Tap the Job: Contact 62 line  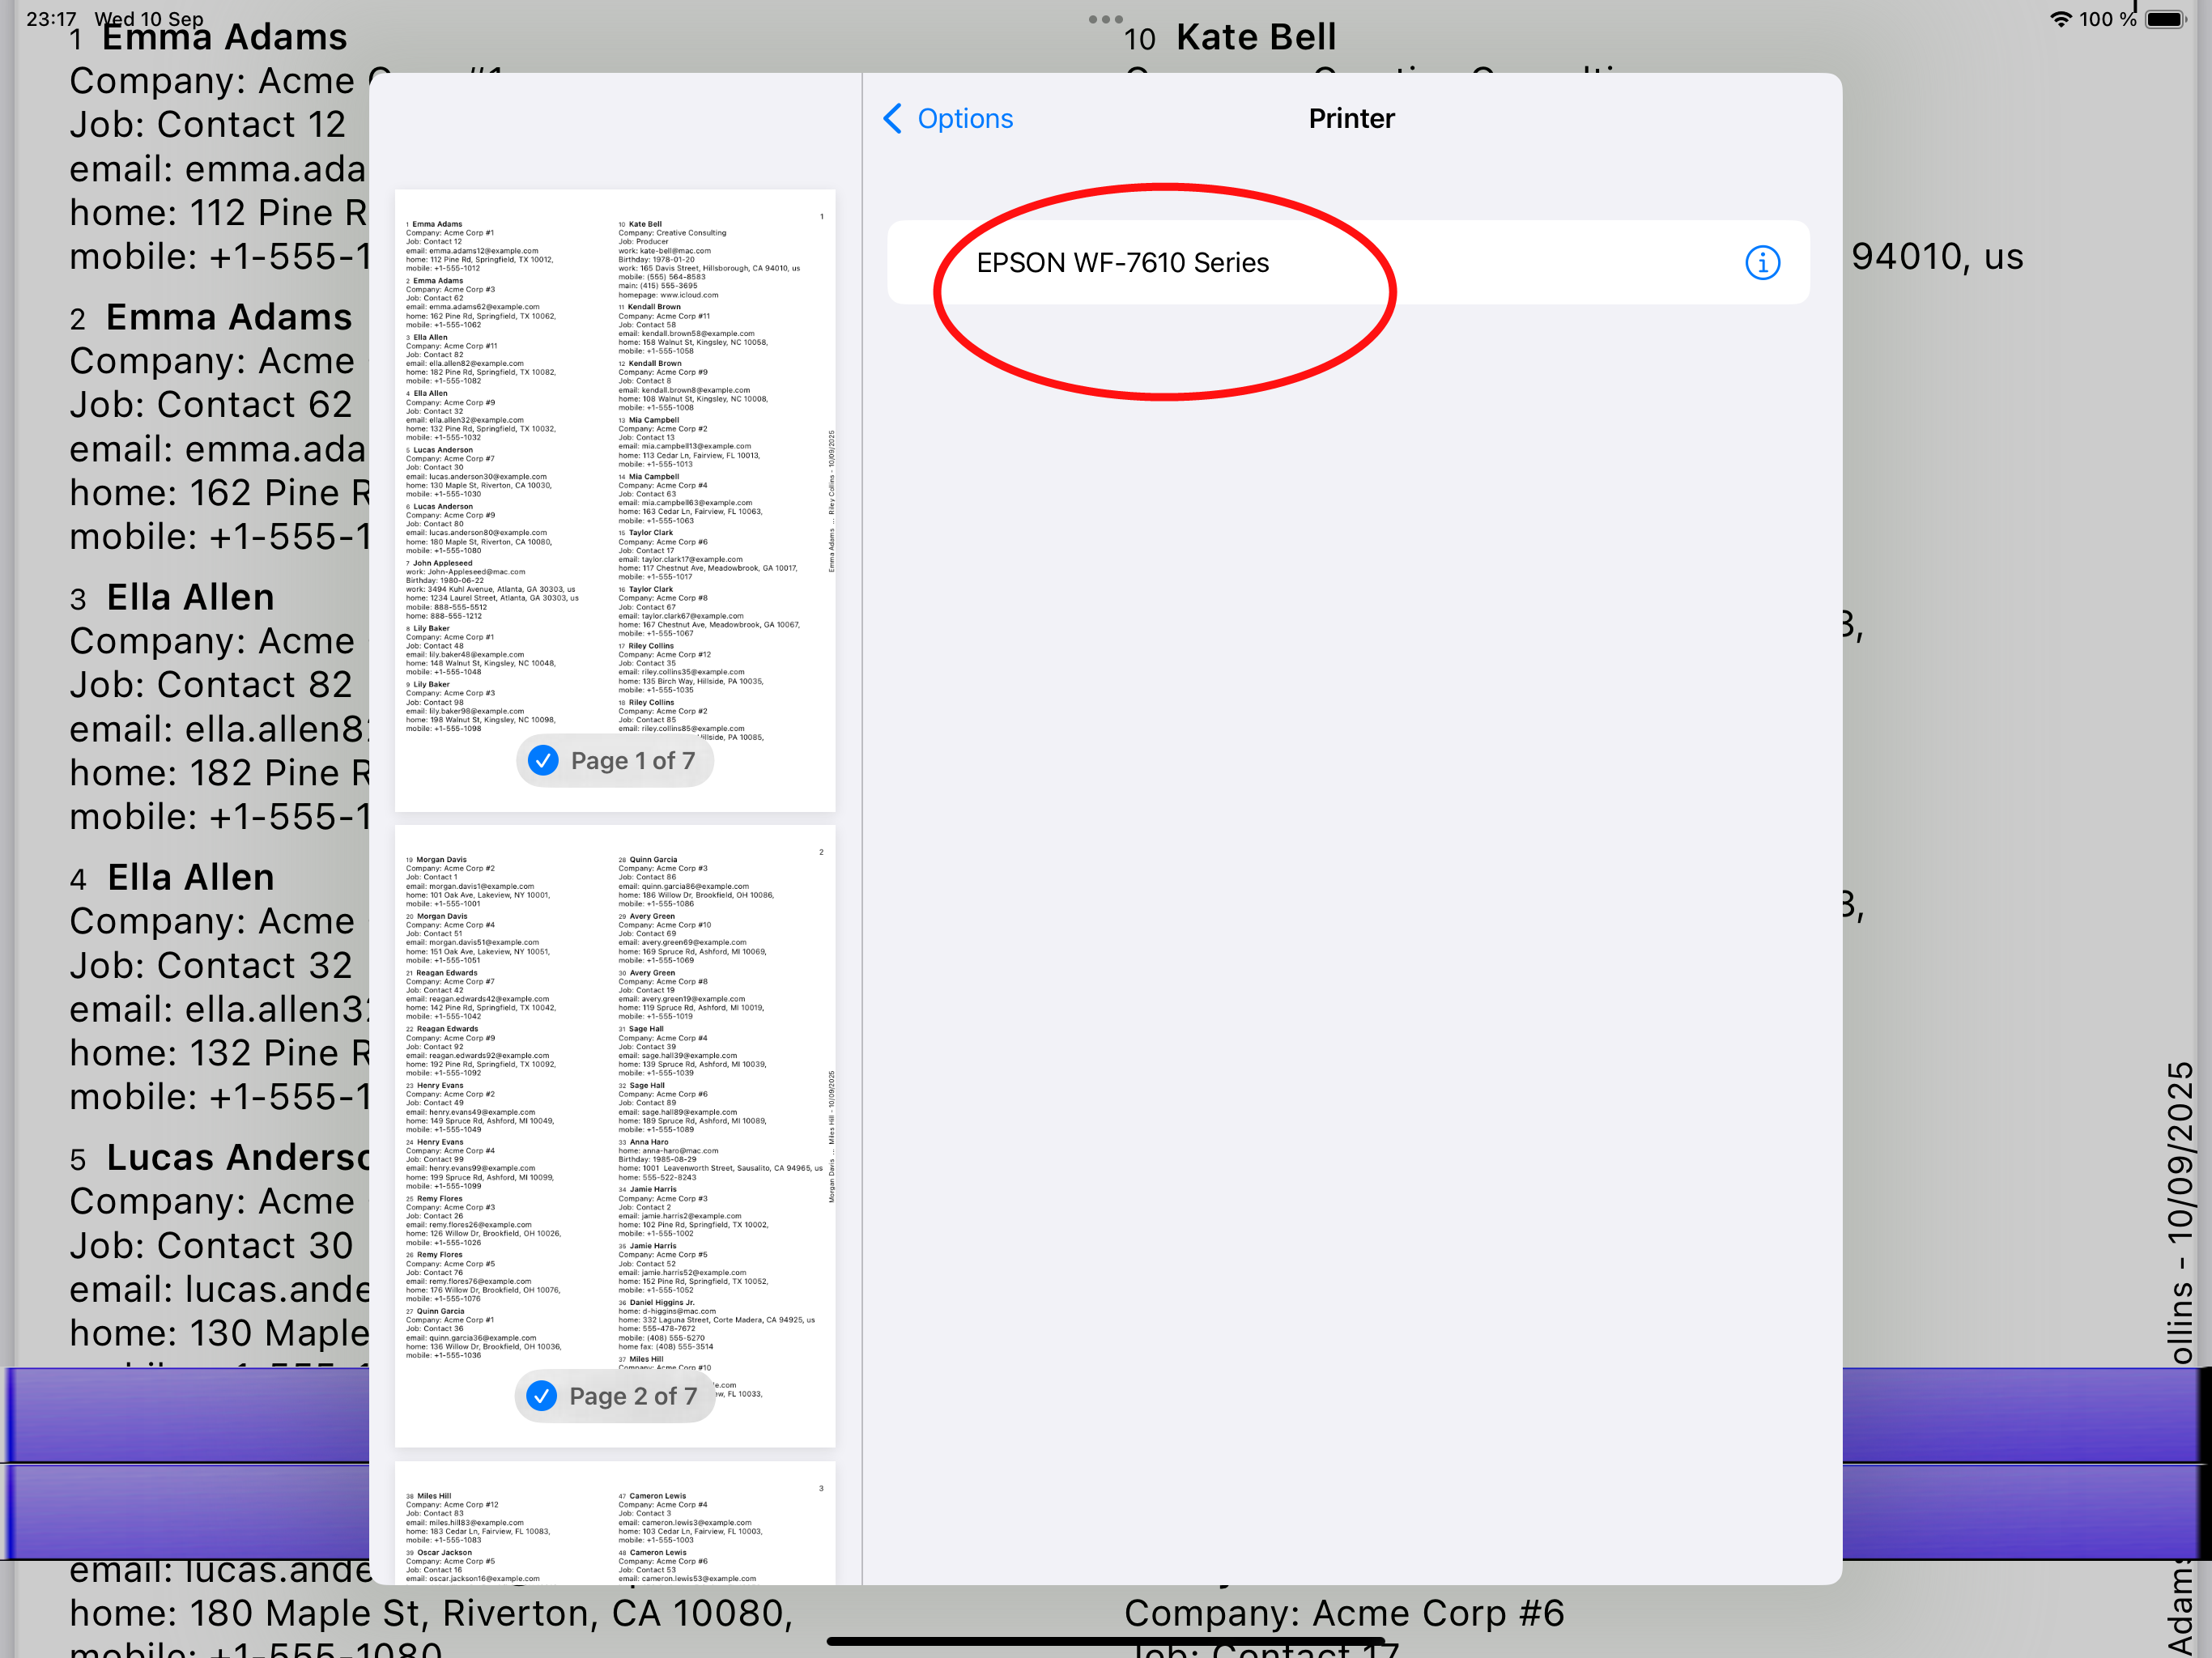(x=211, y=405)
